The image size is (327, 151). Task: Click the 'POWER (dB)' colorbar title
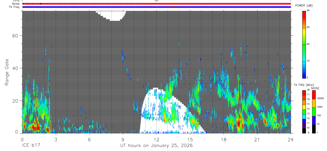tap(304, 5)
